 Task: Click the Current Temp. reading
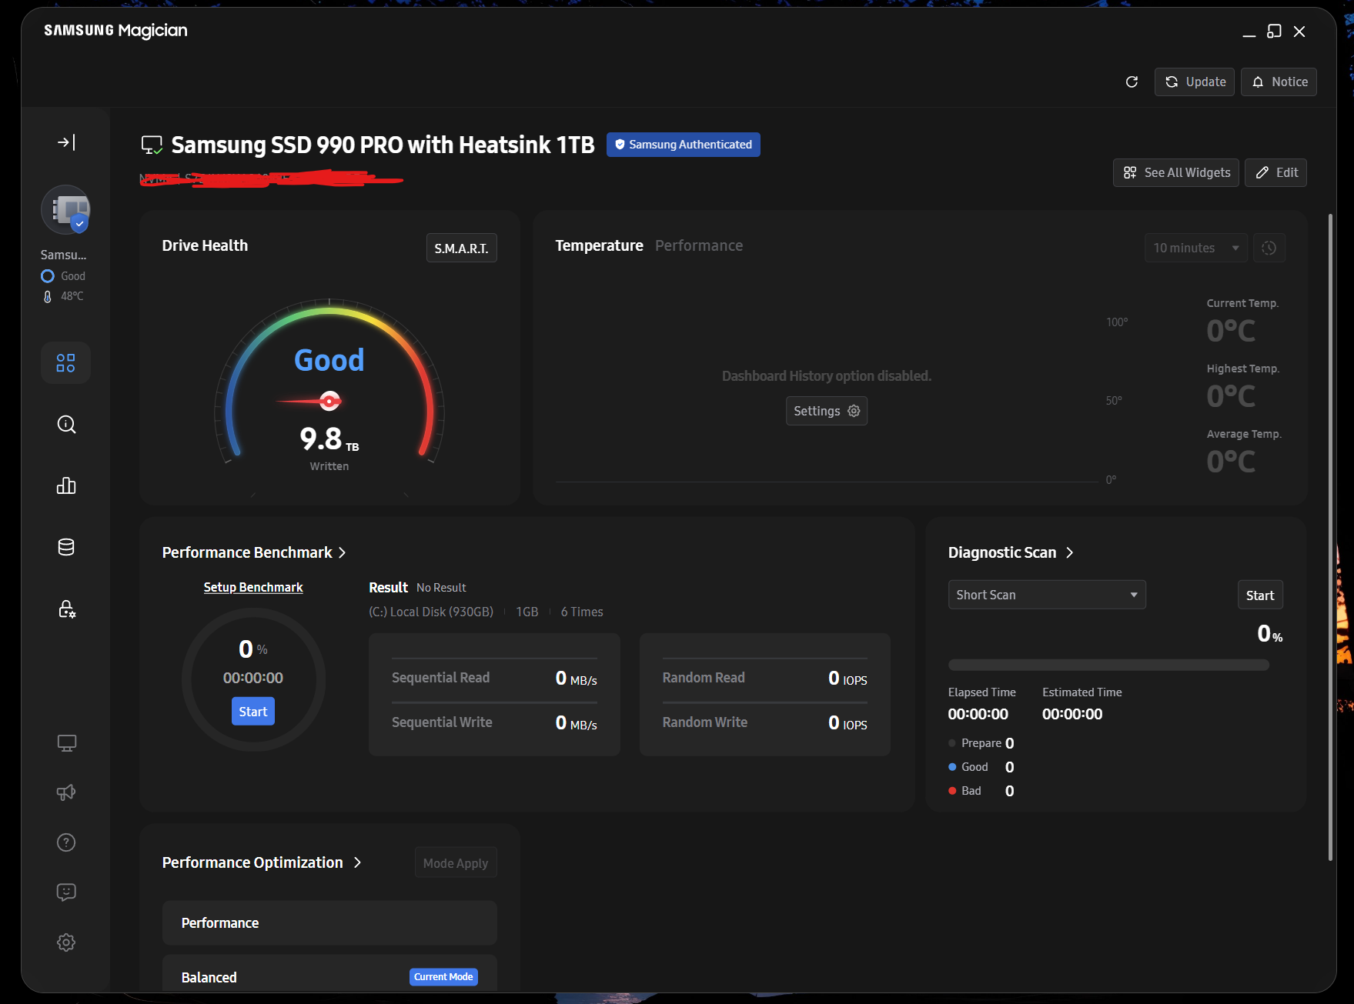pyautogui.click(x=1232, y=331)
